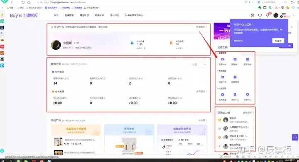299x162 pixels.
Task: Click the notification bell icon in header
Action: 267,15
